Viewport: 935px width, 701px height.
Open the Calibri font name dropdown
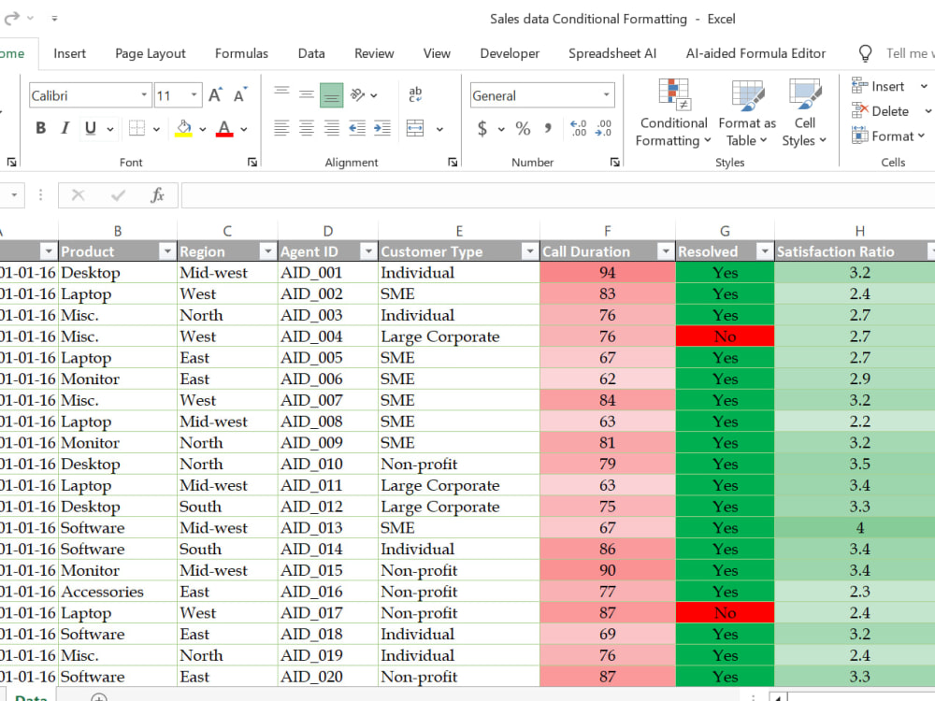tap(144, 95)
